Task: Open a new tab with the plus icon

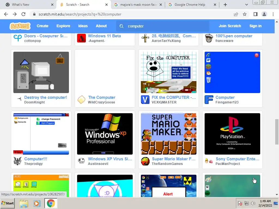Action: 225,5
